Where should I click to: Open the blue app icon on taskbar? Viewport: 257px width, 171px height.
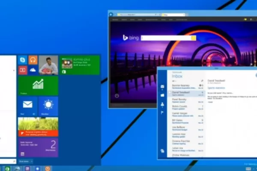click(x=38, y=168)
